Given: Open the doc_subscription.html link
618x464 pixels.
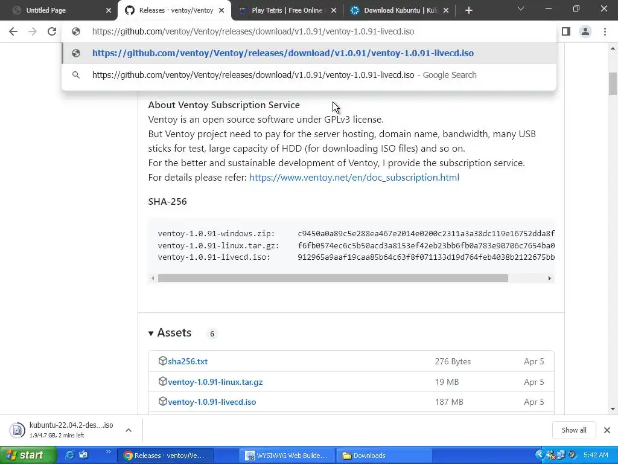Looking at the screenshot, I should click(354, 178).
